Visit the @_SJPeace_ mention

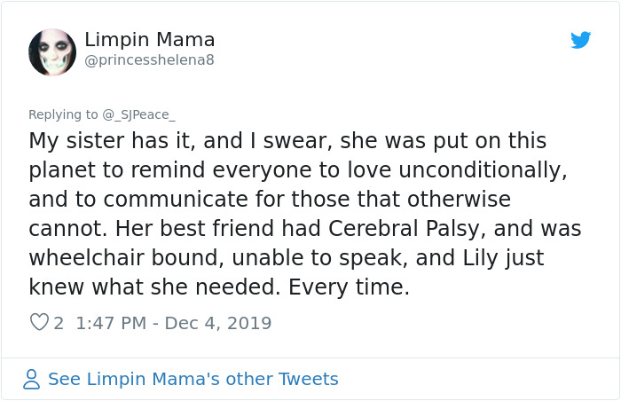pyautogui.click(x=139, y=114)
